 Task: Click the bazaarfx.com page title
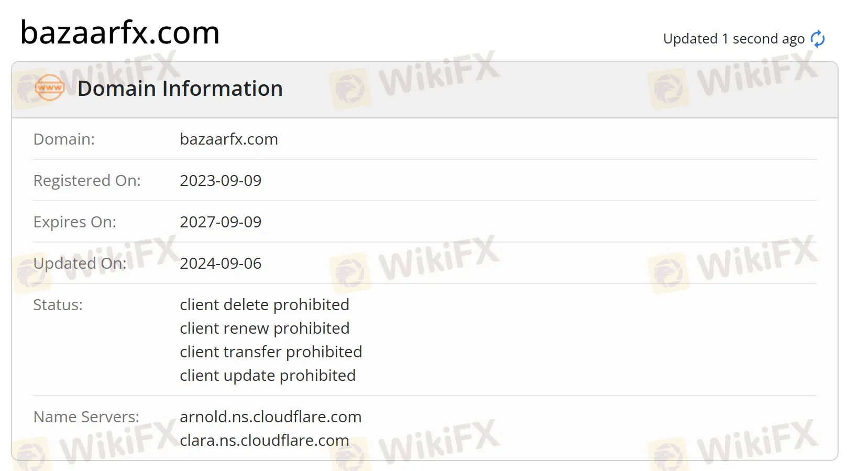(120, 32)
